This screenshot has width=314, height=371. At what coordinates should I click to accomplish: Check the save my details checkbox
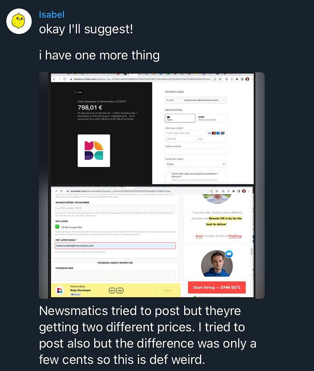[x=168, y=174]
